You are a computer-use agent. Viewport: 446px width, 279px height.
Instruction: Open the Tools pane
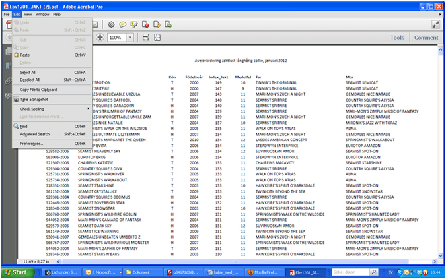click(397, 38)
